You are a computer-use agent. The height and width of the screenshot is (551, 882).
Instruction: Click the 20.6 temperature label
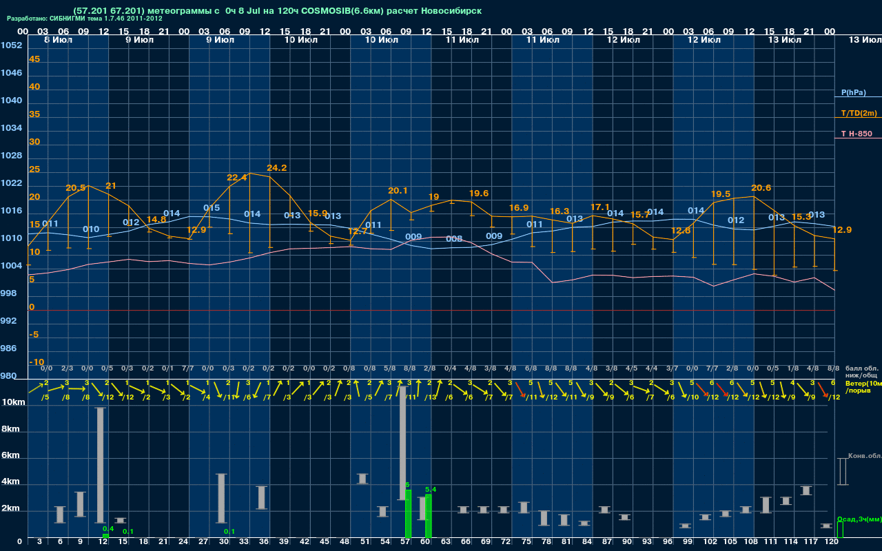[x=761, y=187]
